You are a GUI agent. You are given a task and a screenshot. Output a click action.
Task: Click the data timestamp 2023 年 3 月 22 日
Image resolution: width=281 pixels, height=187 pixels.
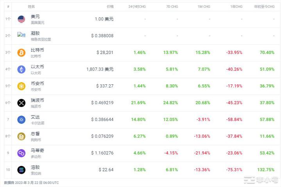29,183
